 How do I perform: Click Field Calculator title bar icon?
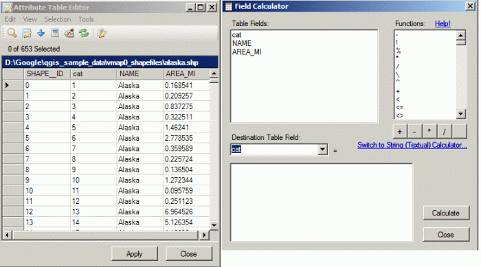[229, 6]
